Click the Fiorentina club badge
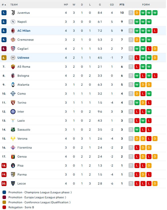Screen dimensions: 167x210 13,148
